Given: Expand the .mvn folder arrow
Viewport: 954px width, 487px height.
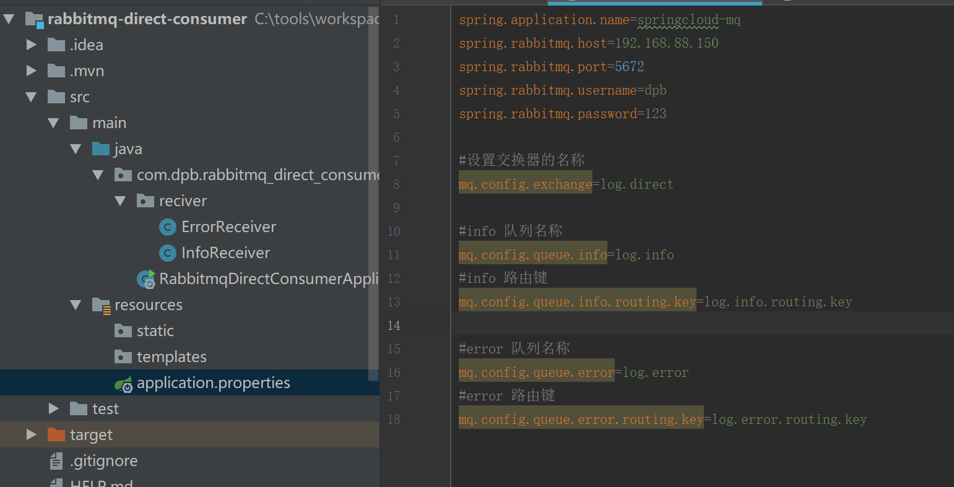Looking at the screenshot, I should point(32,71).
